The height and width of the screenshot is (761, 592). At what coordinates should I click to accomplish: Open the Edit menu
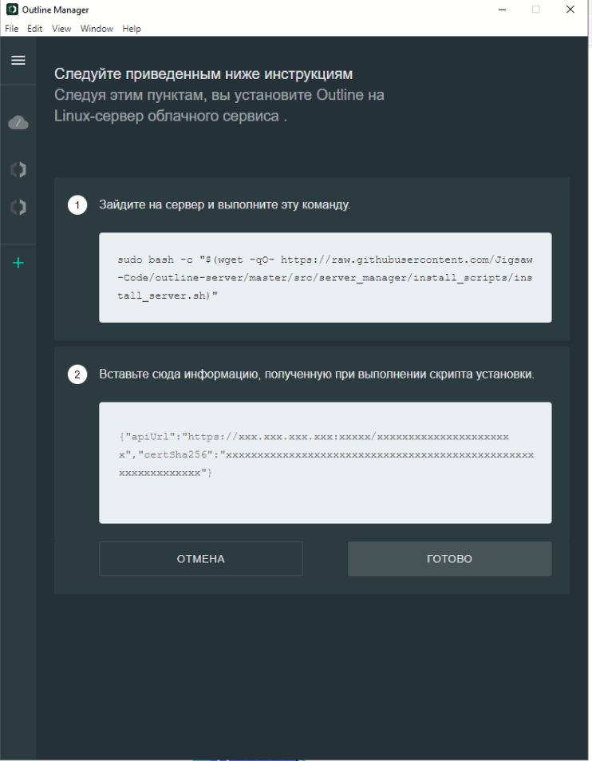tap(34, 29)
